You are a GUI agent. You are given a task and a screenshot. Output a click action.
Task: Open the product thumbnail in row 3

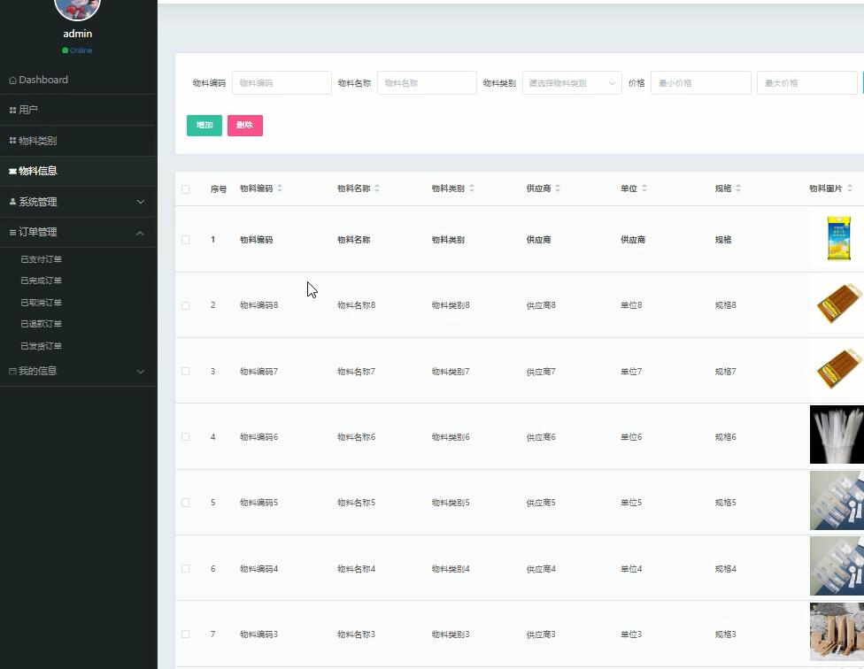[837, 369]
